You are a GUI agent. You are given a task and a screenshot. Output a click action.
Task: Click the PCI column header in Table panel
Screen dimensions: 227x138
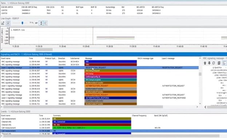tap(63, 7)
